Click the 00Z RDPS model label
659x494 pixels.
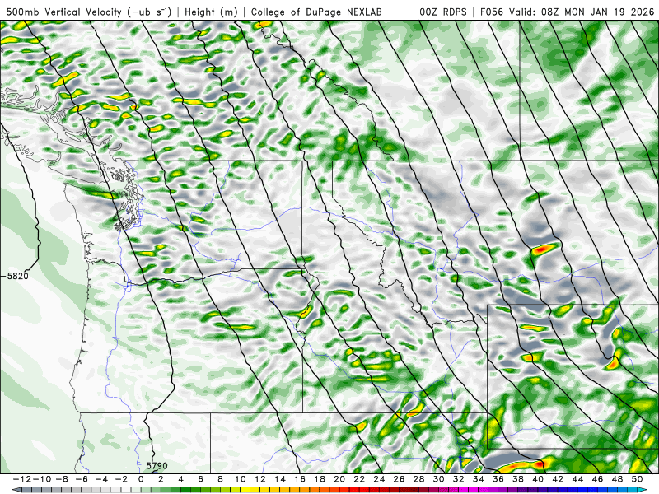(x=442, y=12)
